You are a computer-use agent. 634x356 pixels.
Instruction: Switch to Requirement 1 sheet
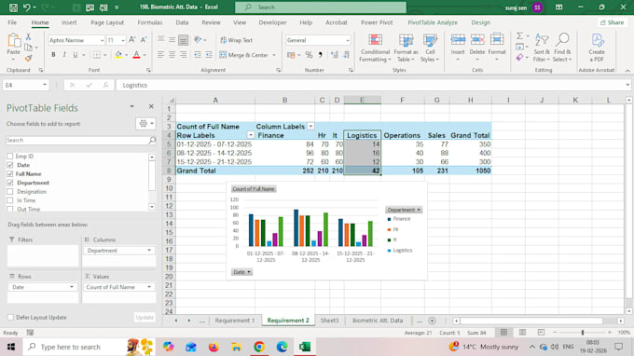(235, 321)
